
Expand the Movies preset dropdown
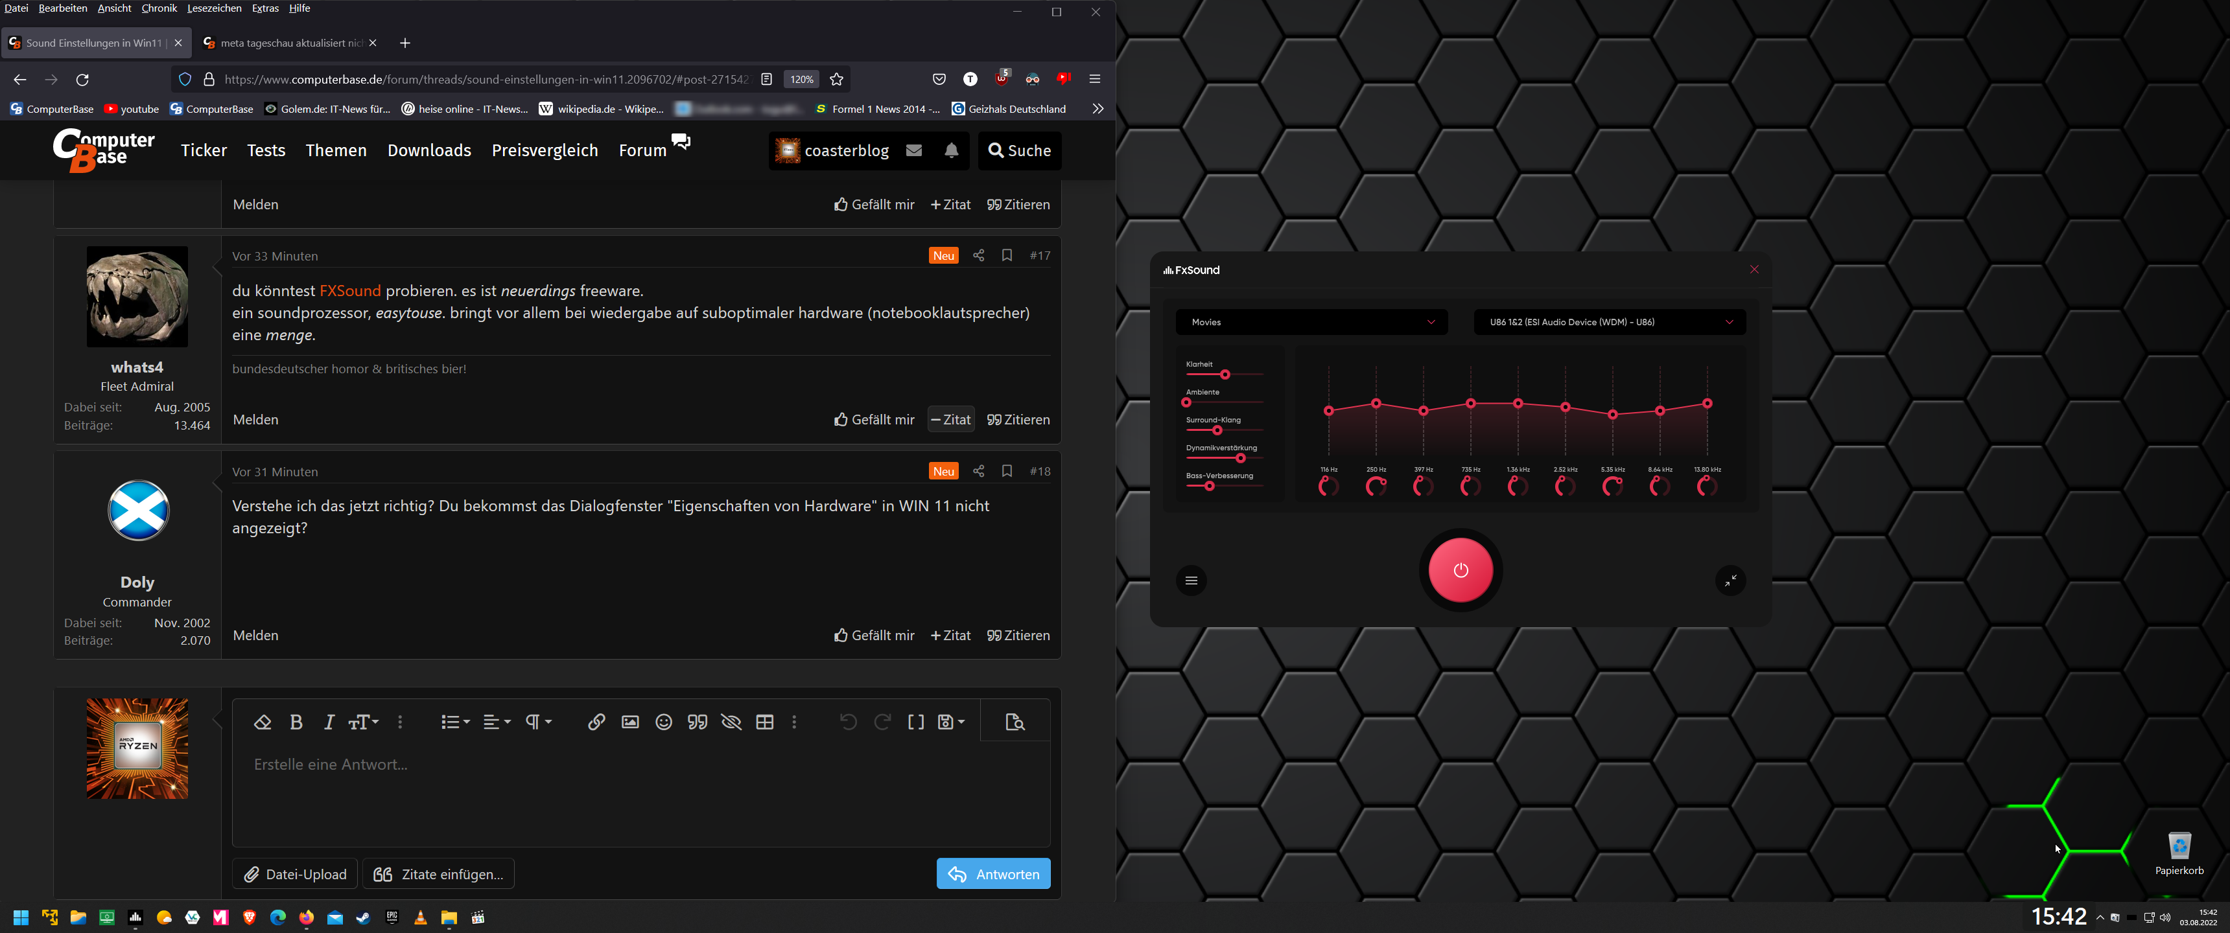pyautogui.click(x=1311, y=322)
